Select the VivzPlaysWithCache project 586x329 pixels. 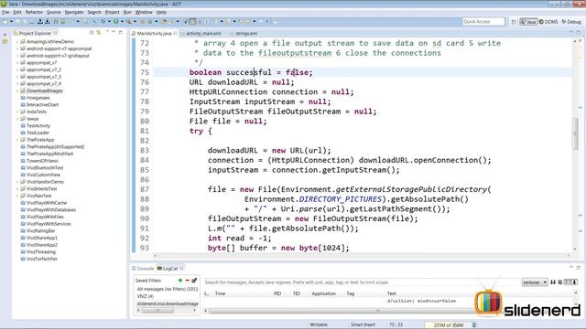(47, 203)
